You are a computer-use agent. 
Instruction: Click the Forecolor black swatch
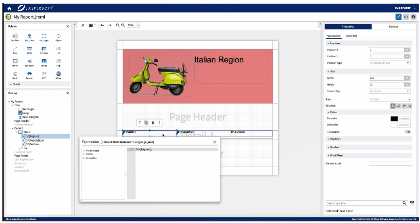[x=394, y=119]
